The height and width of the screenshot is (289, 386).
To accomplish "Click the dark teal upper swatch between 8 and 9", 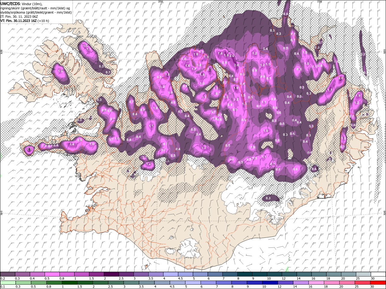I will point(245,274).
